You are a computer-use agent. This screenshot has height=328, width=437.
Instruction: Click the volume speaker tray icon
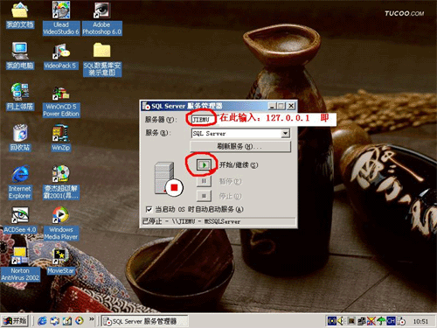(340, 321)
